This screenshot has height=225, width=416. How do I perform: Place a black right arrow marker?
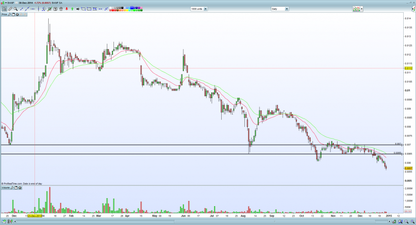[x=78, y=9]
